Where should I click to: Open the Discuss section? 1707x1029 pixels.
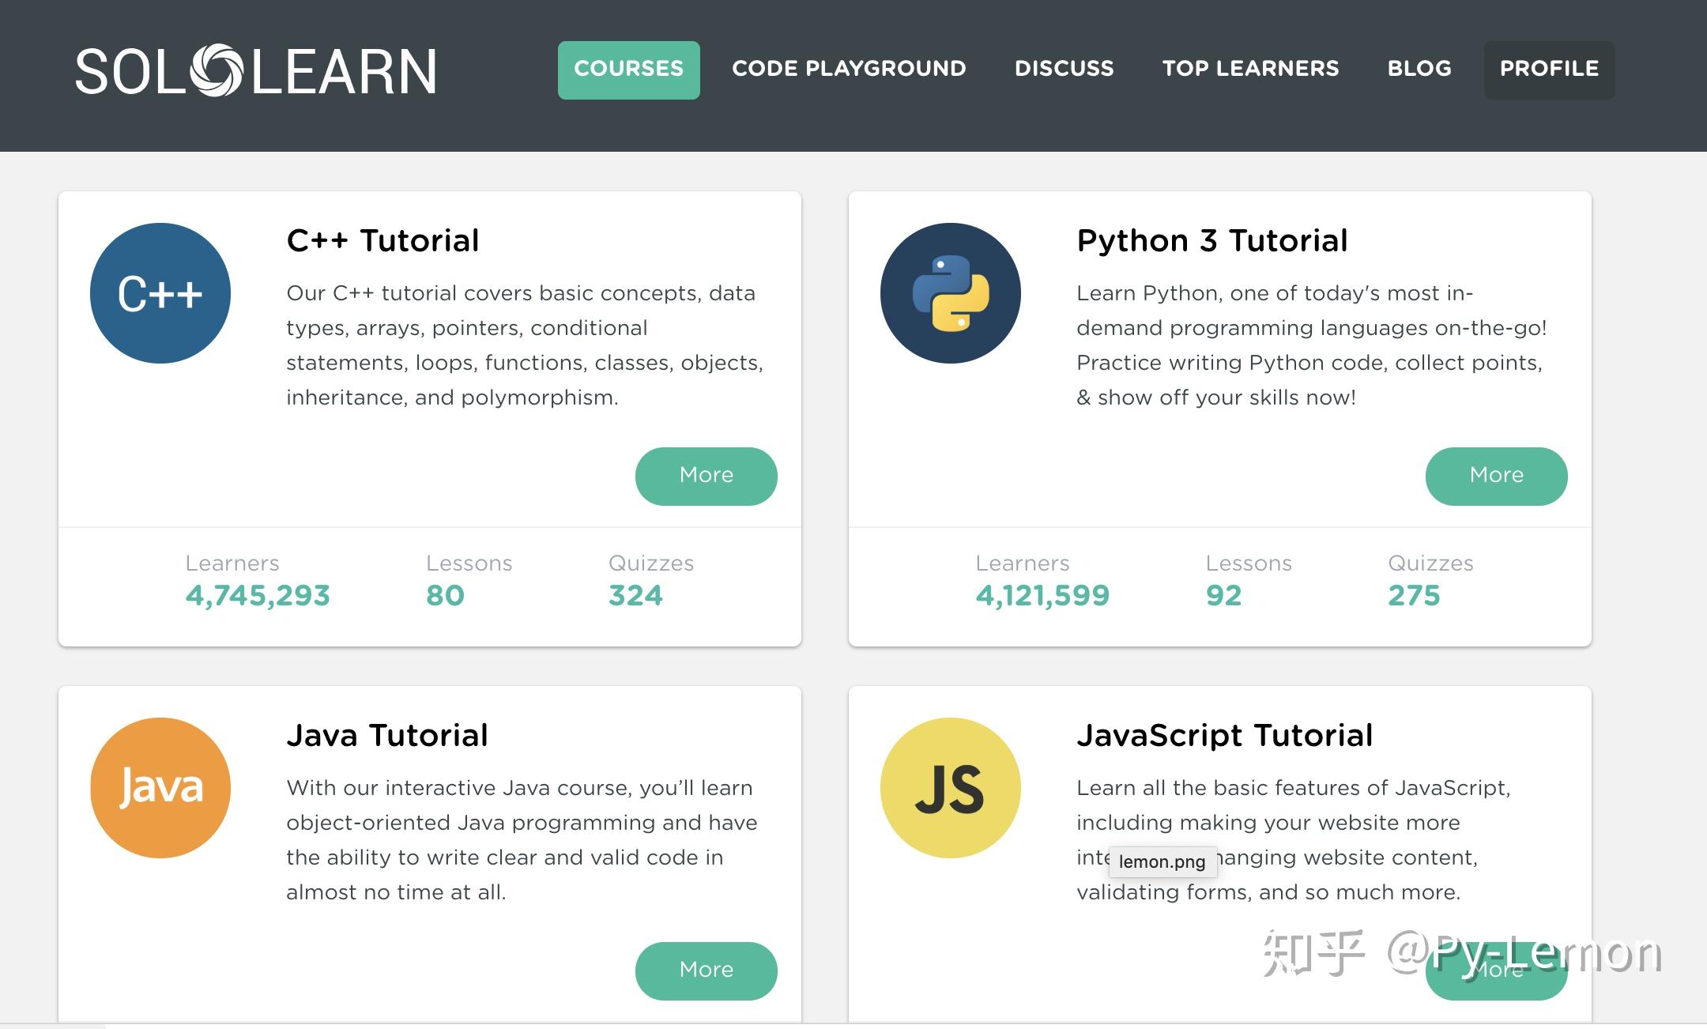click(1064, 69)
